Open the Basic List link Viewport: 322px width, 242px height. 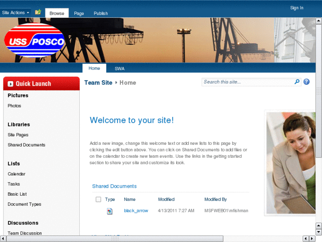coord(17,194)
